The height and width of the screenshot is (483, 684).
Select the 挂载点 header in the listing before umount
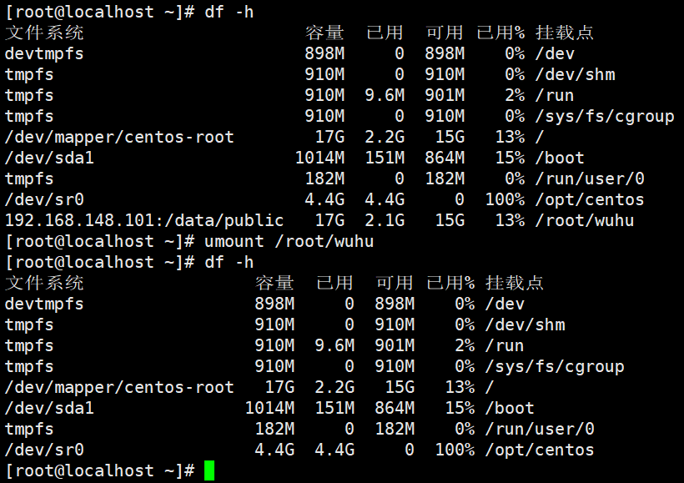[x=565, y=33]
